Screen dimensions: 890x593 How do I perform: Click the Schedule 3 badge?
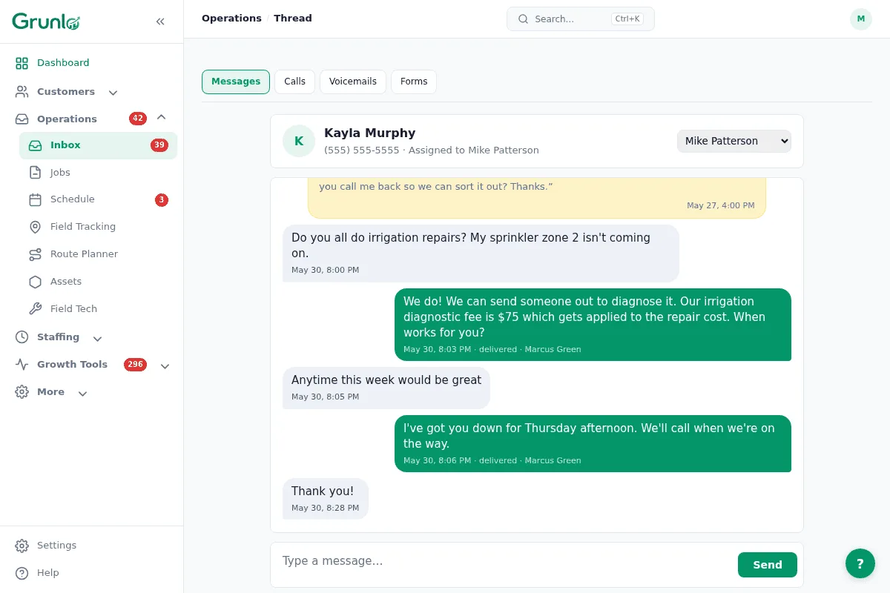coord(162,199)
